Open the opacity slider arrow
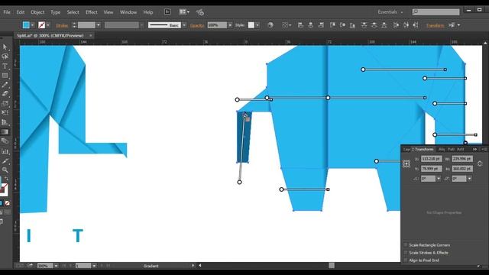Image resolution: width=489 pixels, height=275 pixels. pyautogui.click(x=230, y=25)
